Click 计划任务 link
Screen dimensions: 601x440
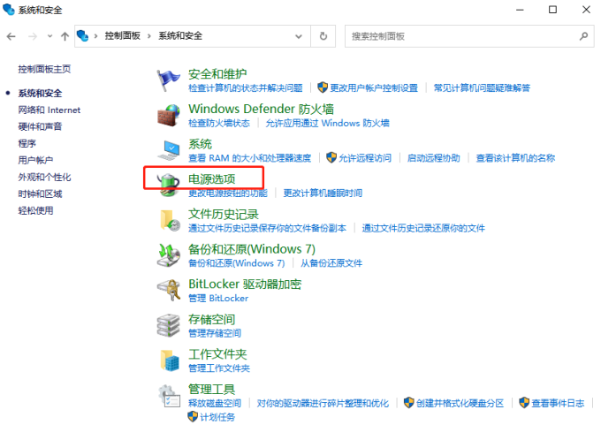[x=217, y=417]
